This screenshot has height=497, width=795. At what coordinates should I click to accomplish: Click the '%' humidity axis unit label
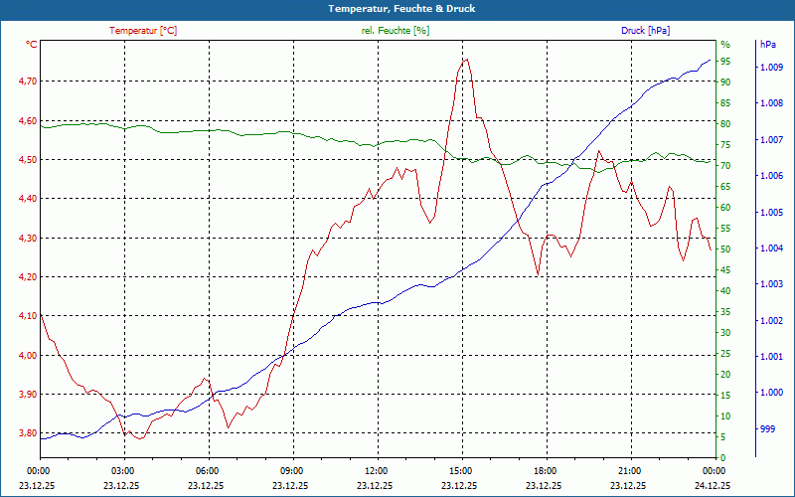[x=725, y=45]
